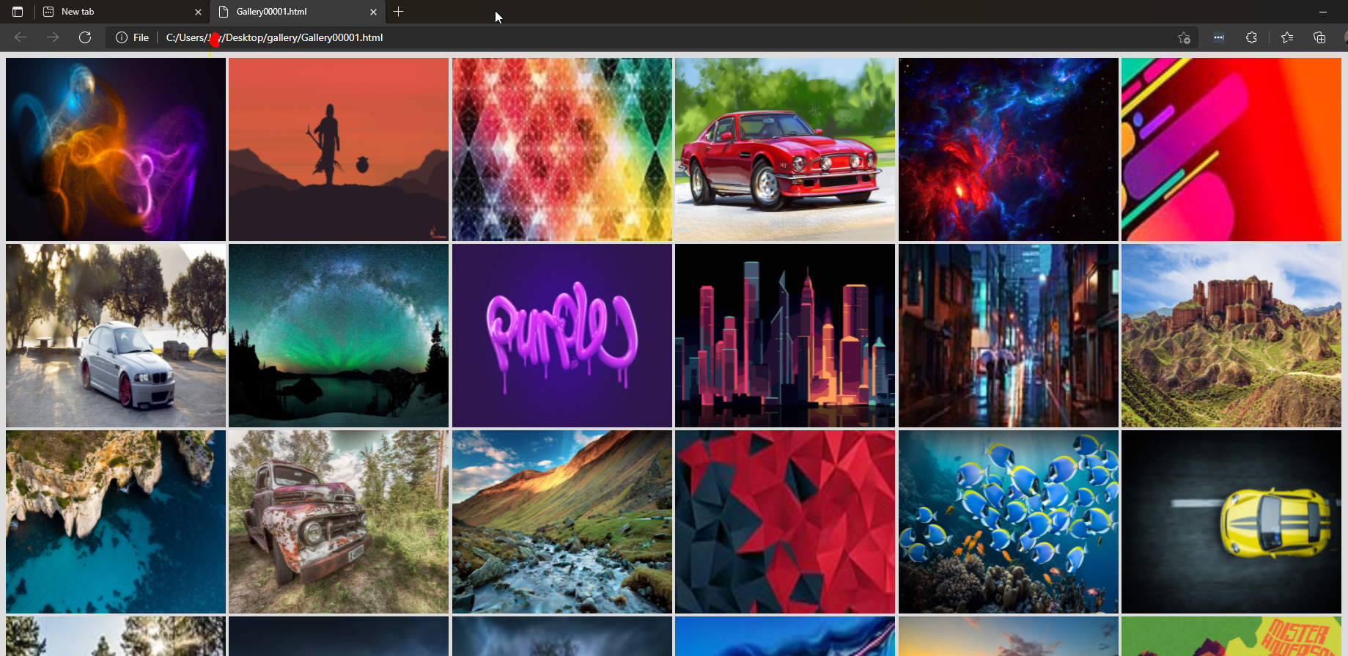Click the three-dot toolbar icon
This screenshot has width=1348, height=656.
1219,37
